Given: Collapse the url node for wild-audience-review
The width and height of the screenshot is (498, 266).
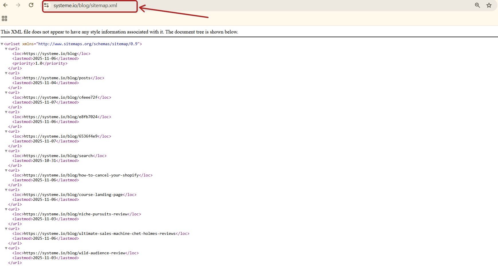Looking at the screenshot, I should tap(6, 248).
